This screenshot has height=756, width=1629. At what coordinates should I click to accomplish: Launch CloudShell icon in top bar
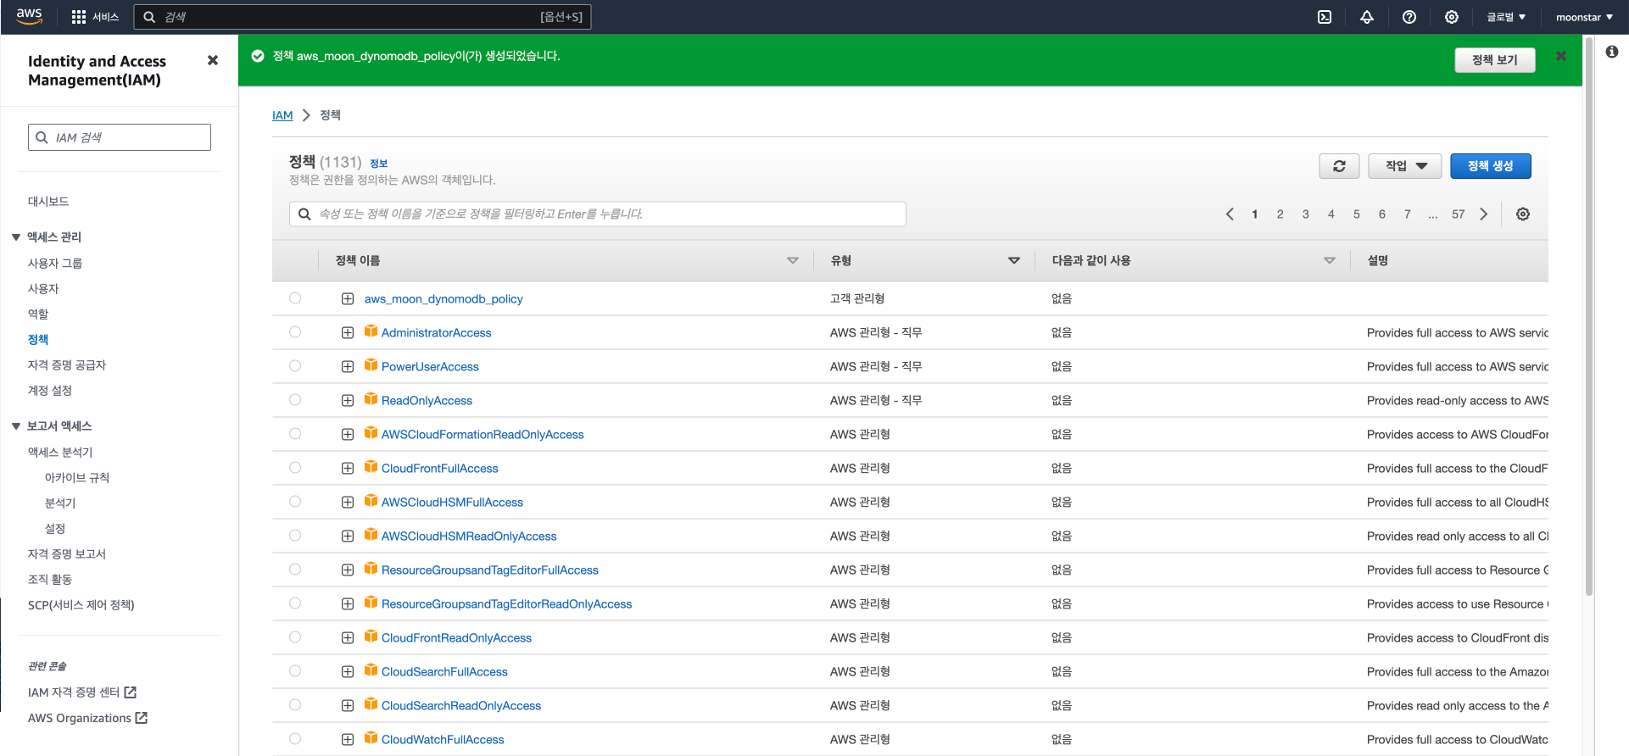coord(1325,17)
